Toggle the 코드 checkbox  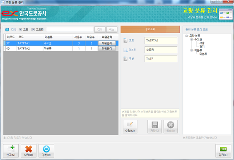point(20,30)
